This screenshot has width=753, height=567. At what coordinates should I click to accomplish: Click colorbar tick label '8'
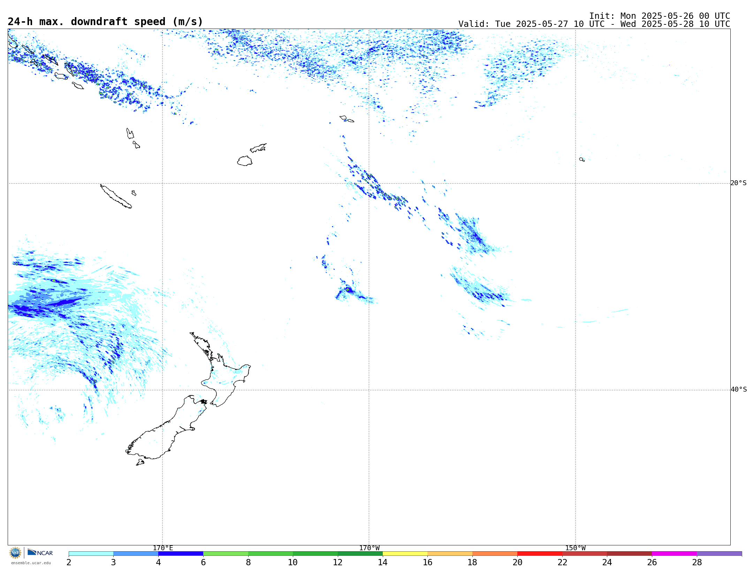[248, 562]
